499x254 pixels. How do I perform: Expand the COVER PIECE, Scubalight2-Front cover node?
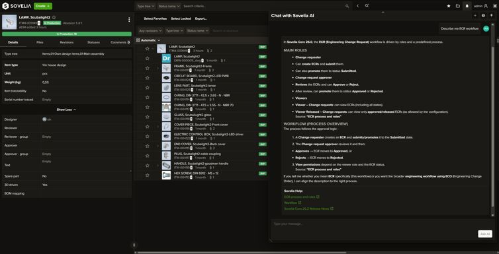pyautogui.click(x=158, y=126)
